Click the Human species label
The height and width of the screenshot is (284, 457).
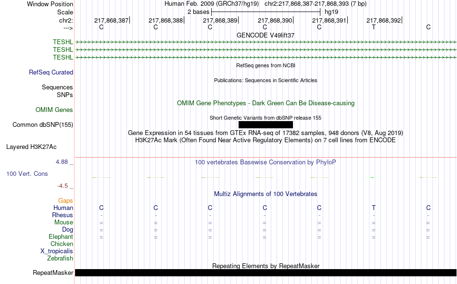tap(63, 208)
